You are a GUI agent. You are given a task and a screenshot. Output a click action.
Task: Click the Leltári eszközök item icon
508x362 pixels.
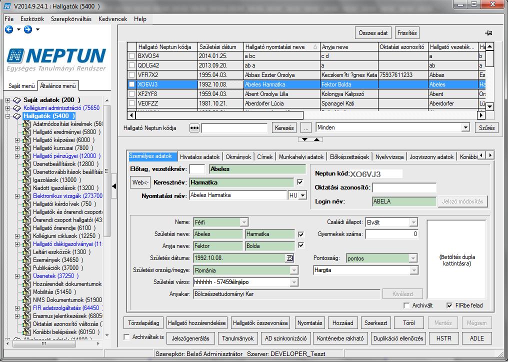pos(26,252)
